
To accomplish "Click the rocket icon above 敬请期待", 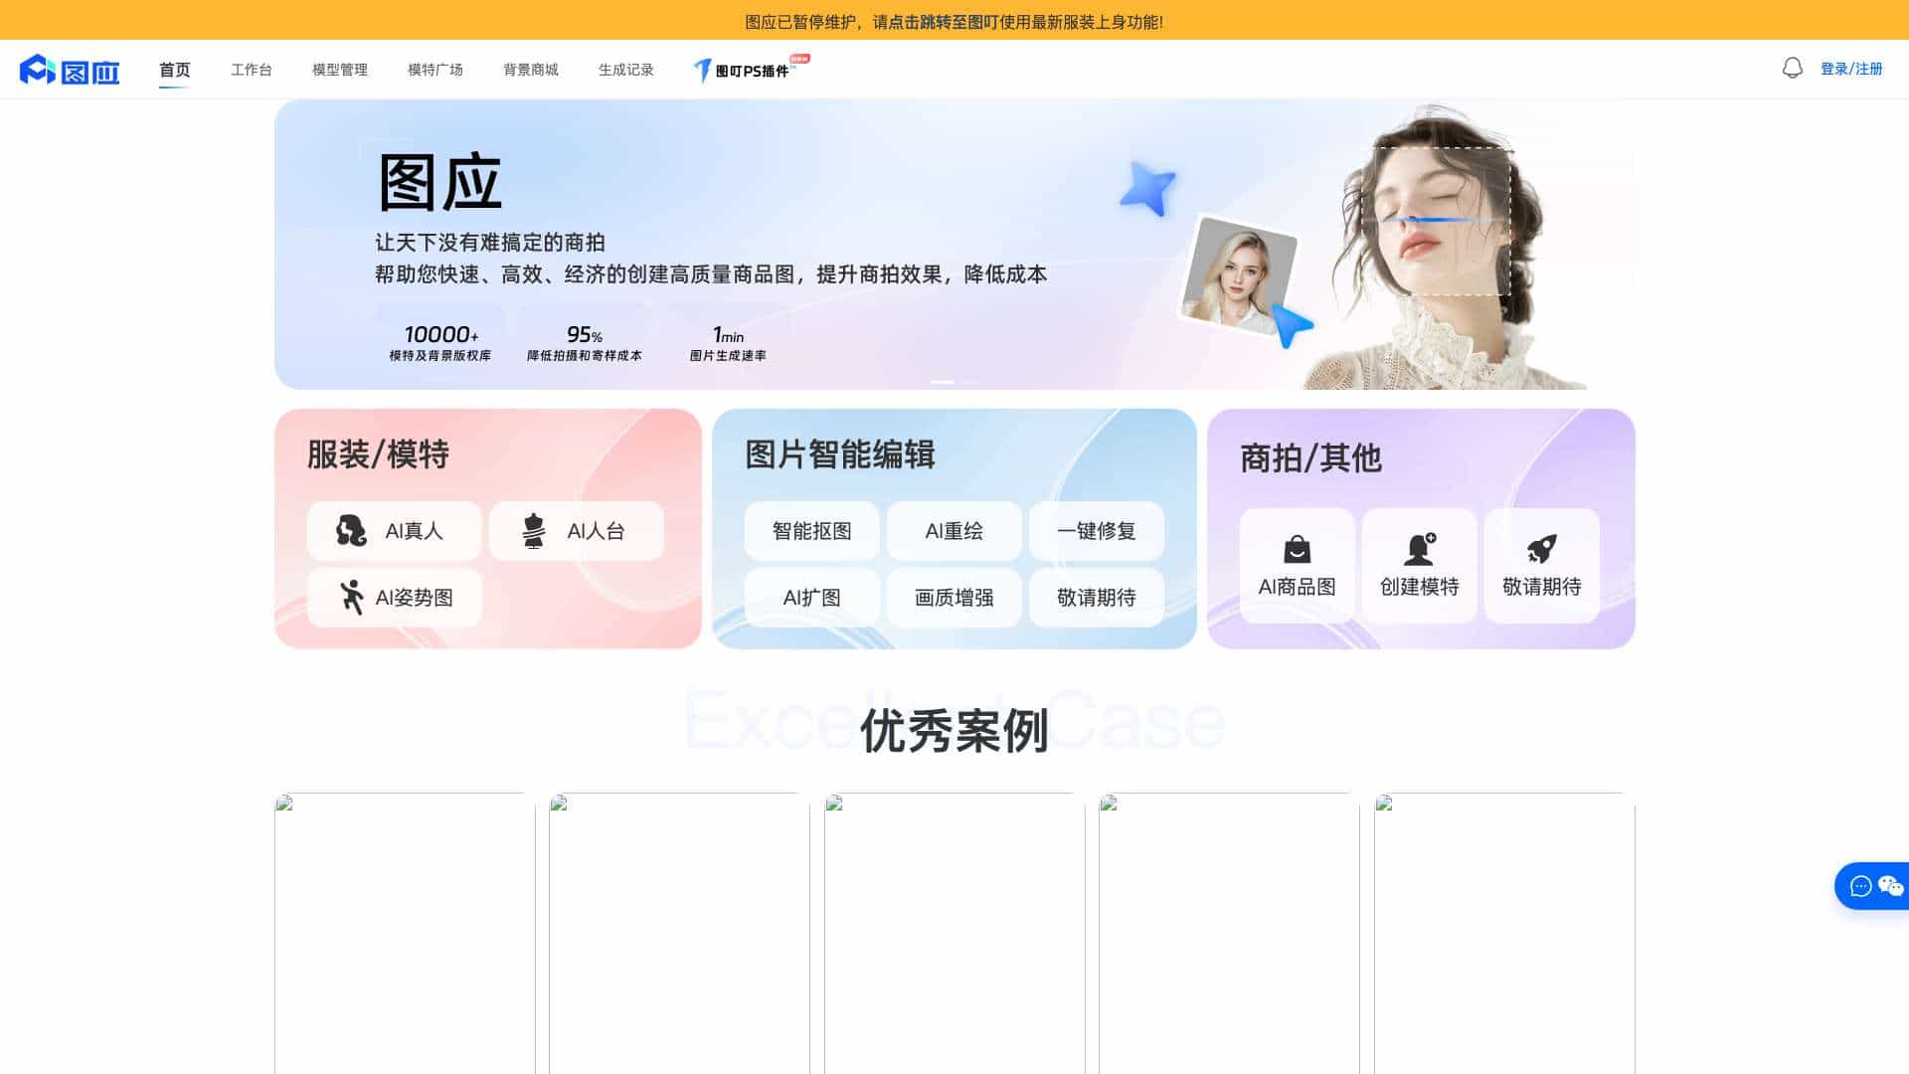I will pyautogui.click(x=1541, y=549).
